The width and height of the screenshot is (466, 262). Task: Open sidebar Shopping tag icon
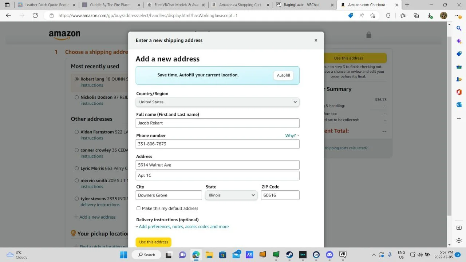(x=459, y=53)
